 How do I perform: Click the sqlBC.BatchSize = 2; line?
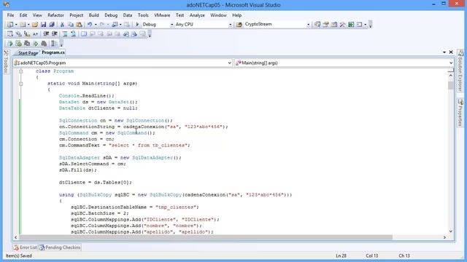tap(100, 213)
